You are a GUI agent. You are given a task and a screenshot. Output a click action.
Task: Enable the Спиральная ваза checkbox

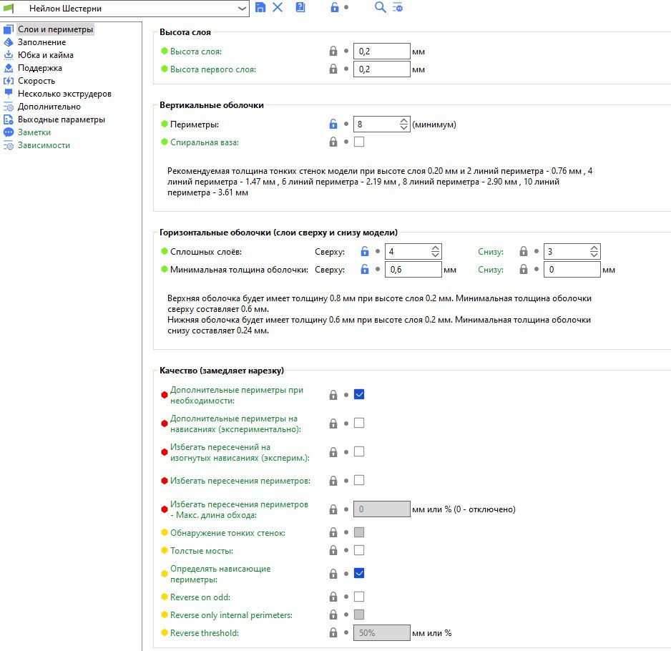tap(359, 142)
